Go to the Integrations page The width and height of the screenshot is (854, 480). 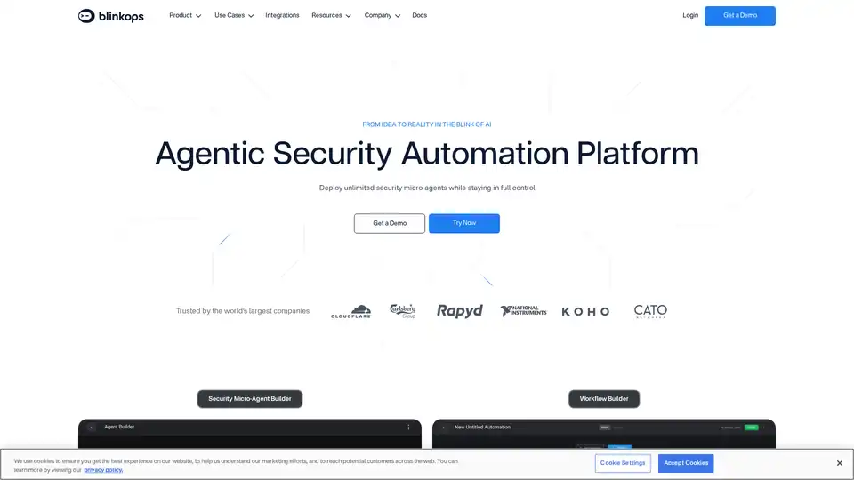[282, 15]
